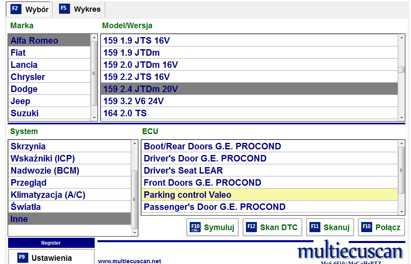Screen dimensions: 411x264
Task: Pick Passenger's Door G.E. PROCOND ECU
Action: click(269, 207)
